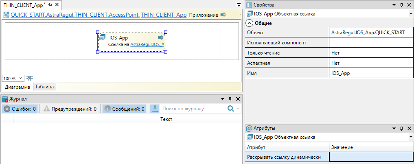Screen dimensions: 414x164
Task: Toggle the Предупреждений: 0 warnings filter
Action: (70, 109)
